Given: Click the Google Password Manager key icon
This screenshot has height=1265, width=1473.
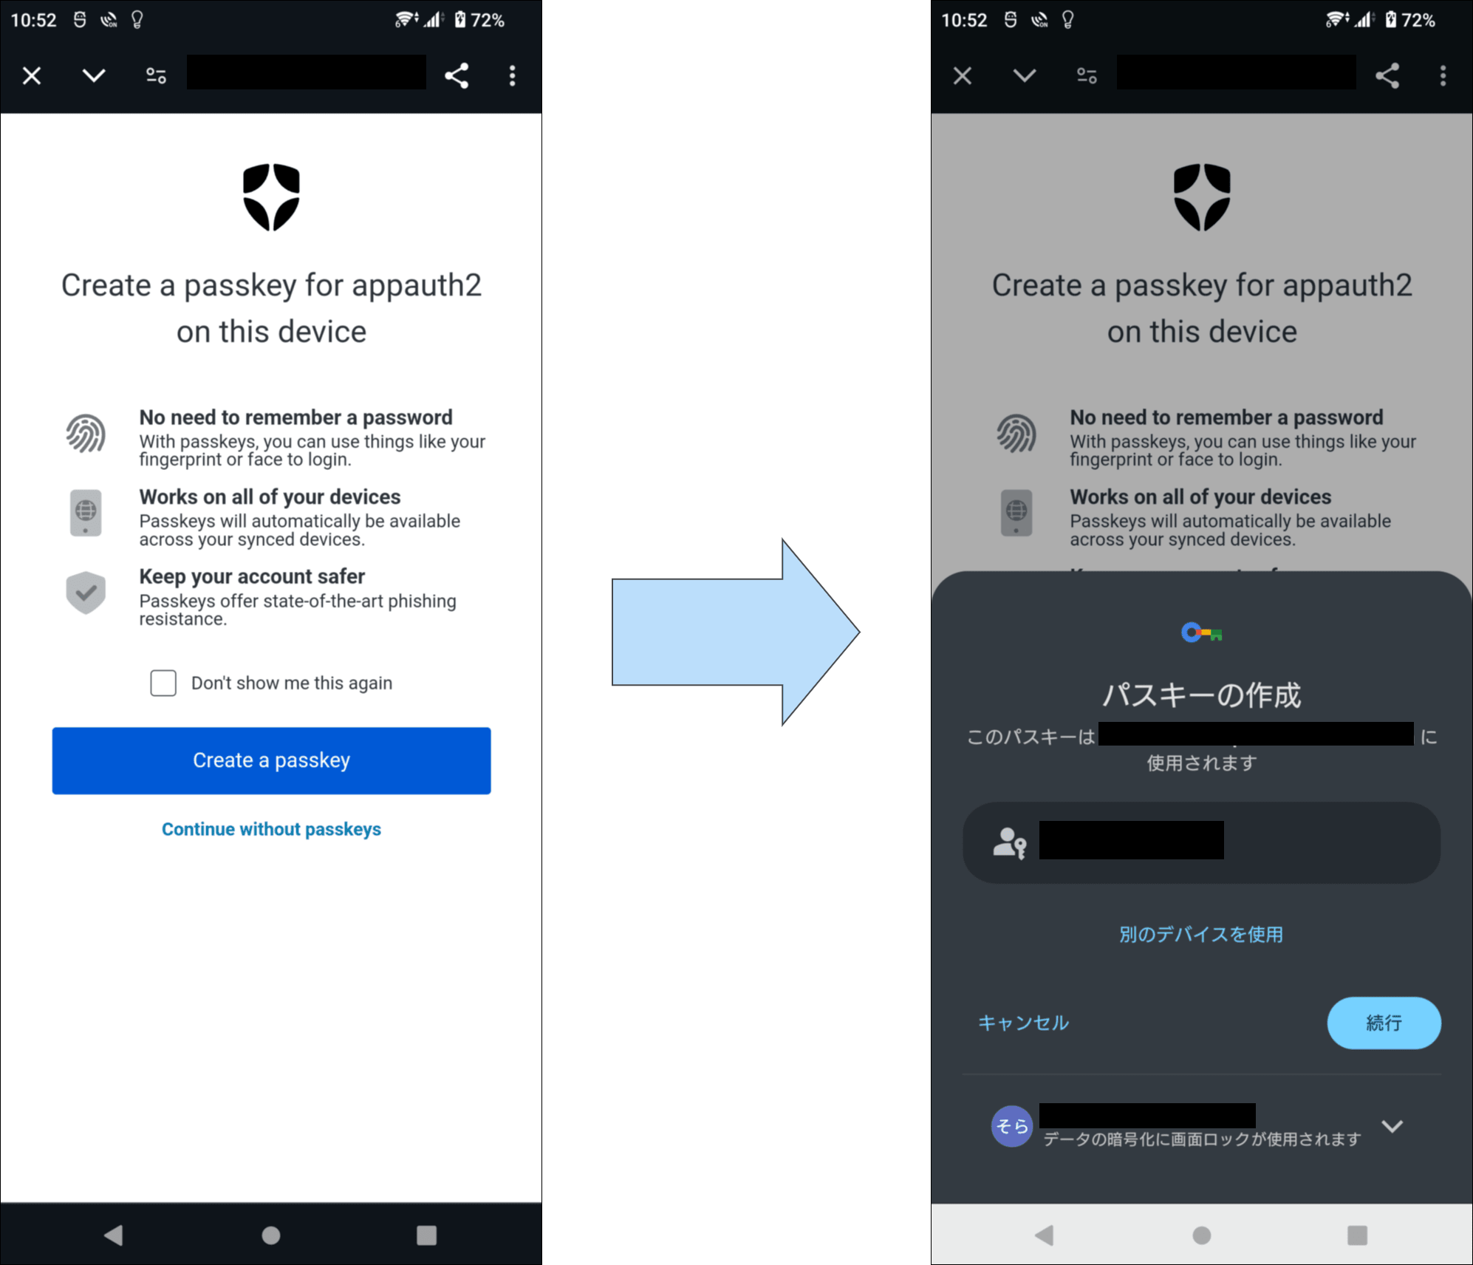Looking at the screenshot, I should [x=1201, y=631].
